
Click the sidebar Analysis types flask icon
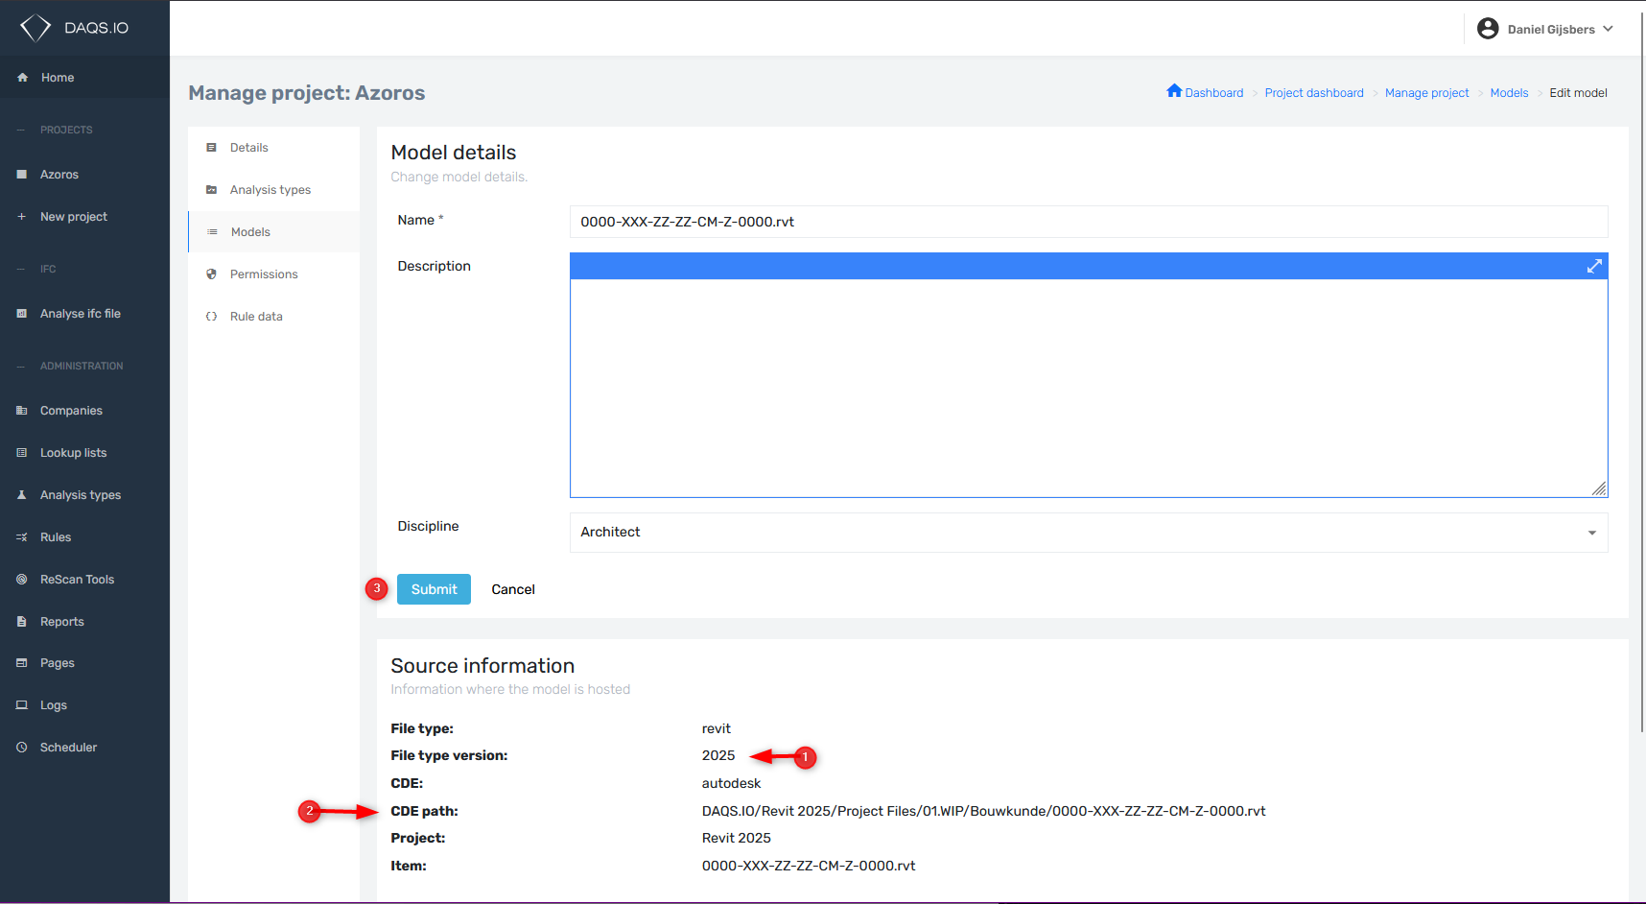point(21,495)
